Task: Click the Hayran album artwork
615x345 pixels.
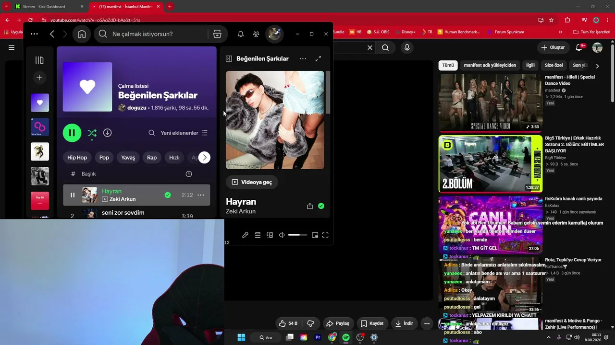Action: click(x=275, y=120)
